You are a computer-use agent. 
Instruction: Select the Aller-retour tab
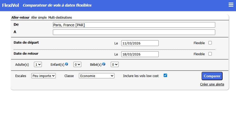click(20, 18)
